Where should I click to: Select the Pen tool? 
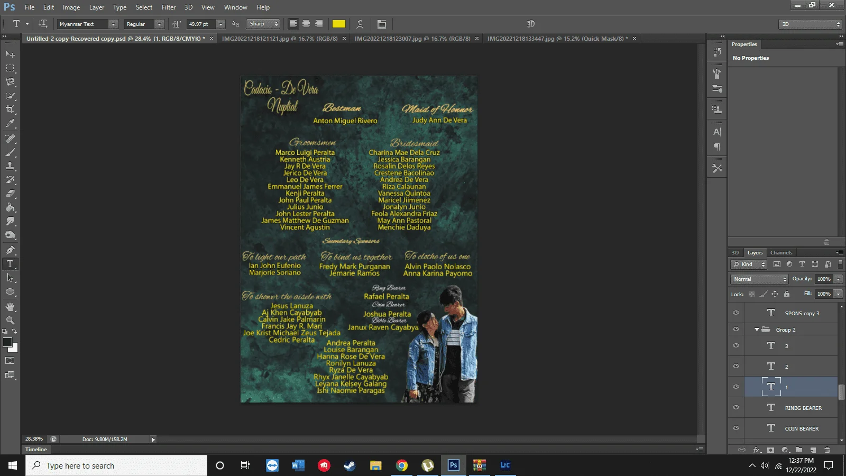click(x=10, y=250)
